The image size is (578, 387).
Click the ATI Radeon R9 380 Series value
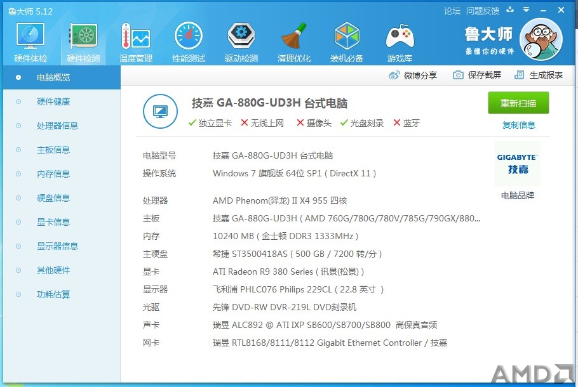pos(288,272)
